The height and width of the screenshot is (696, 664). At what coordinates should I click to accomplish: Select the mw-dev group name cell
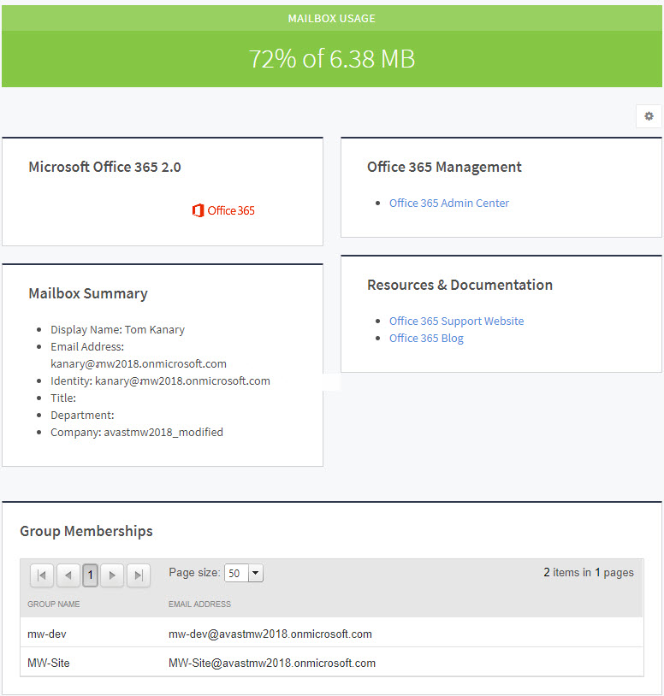coord(47,634)
